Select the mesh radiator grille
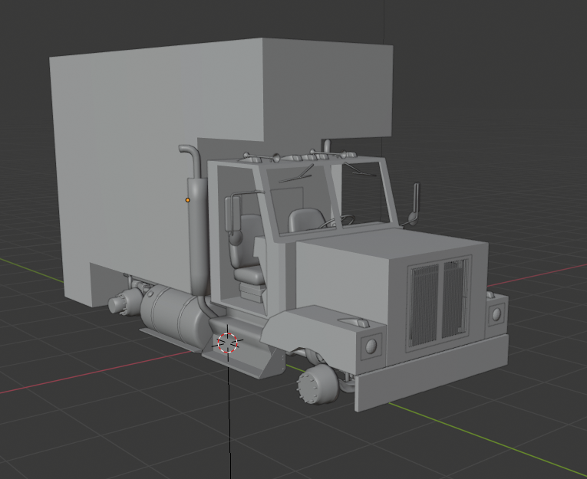Viewport: 587px width, 479px height. pyautogui.click(x=439, y=303)
